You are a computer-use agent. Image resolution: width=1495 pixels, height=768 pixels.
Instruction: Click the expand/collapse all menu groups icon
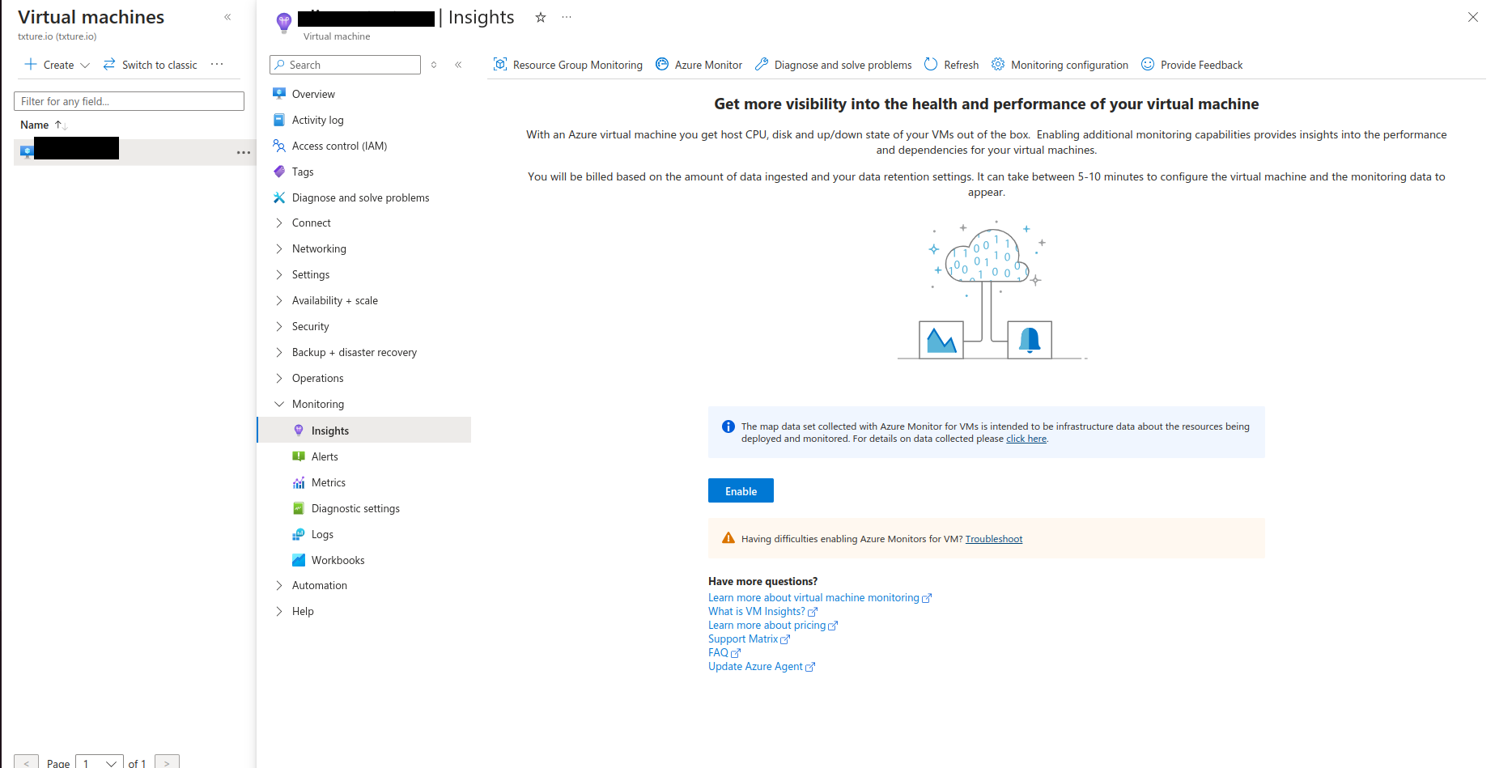pos(434,65)
